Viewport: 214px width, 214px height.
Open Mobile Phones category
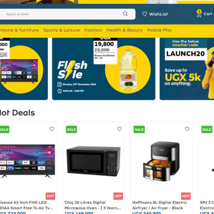[x=159, y=30]
